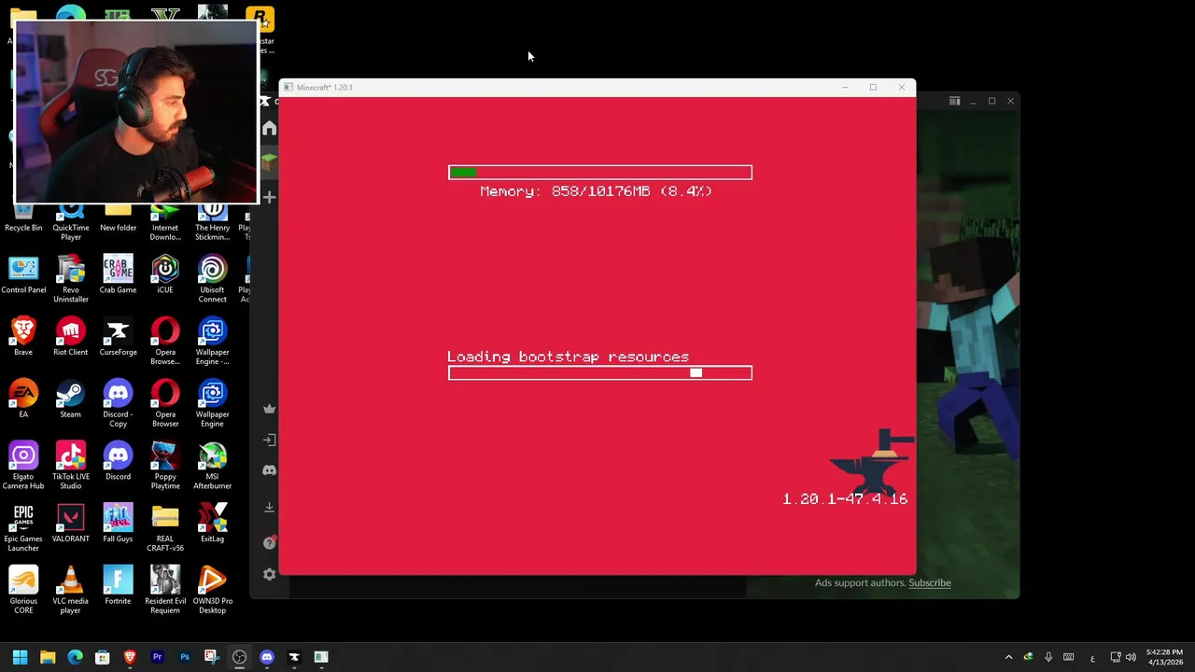Select the Epic Games Launcher desktop shortcut
The image size is (1195, 672).
point(23,527)
